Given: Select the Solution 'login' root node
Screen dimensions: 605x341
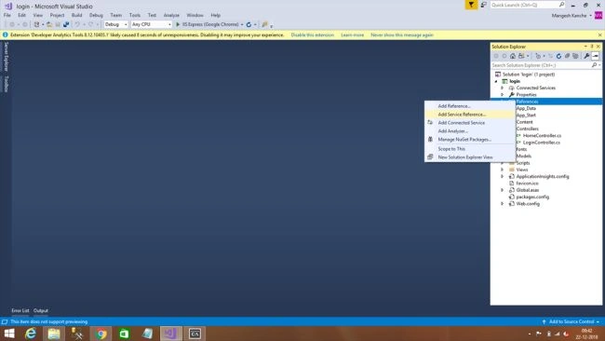Looking at the screenshot, I should click(529, 75).
